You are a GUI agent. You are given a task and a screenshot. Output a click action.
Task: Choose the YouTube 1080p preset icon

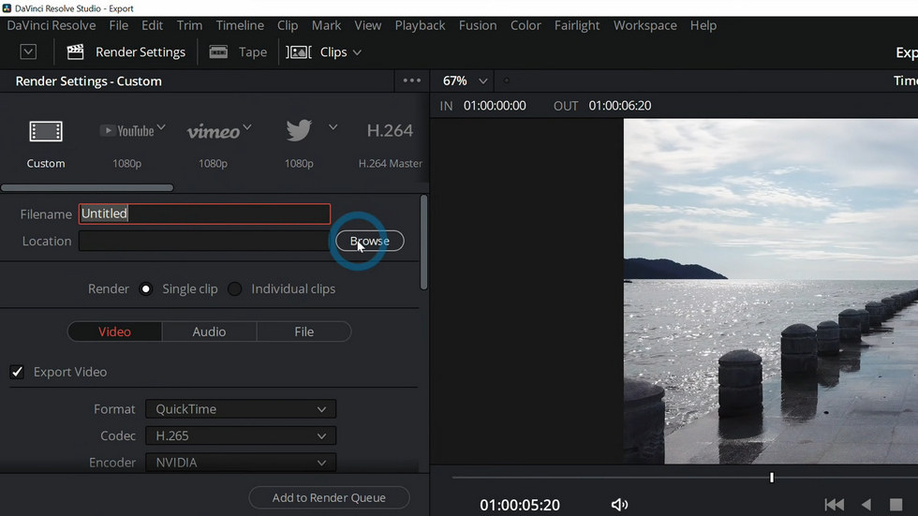point(127,130)
